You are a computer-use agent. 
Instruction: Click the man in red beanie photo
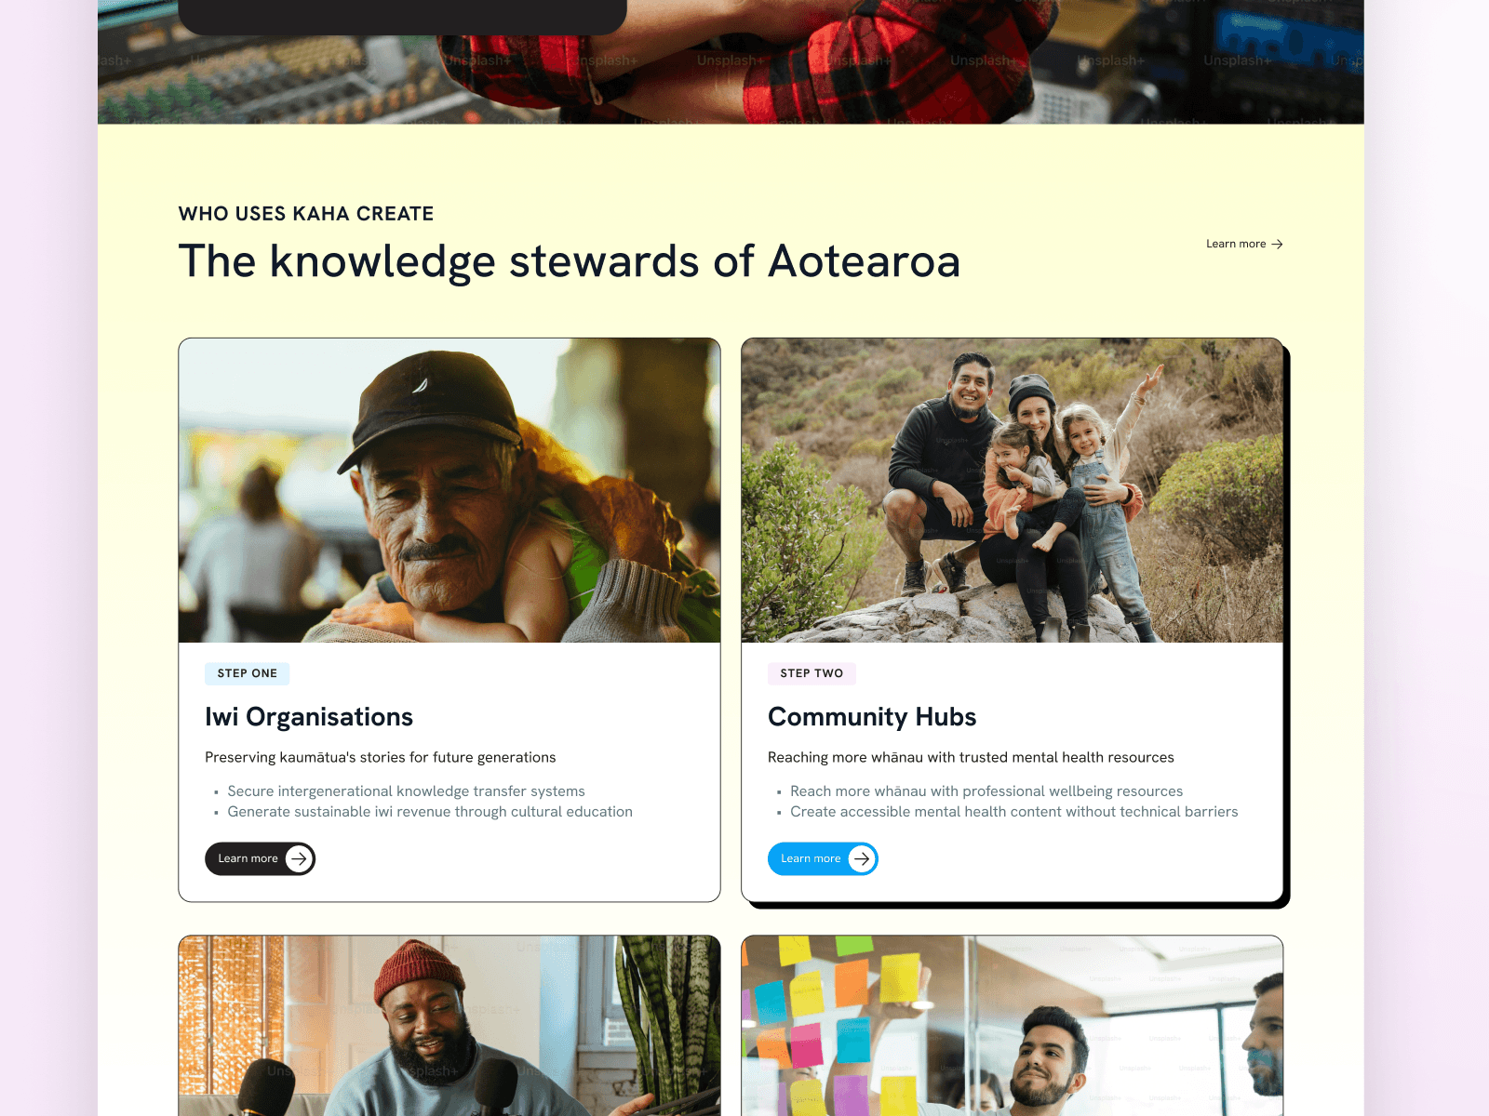[449, 1026]
